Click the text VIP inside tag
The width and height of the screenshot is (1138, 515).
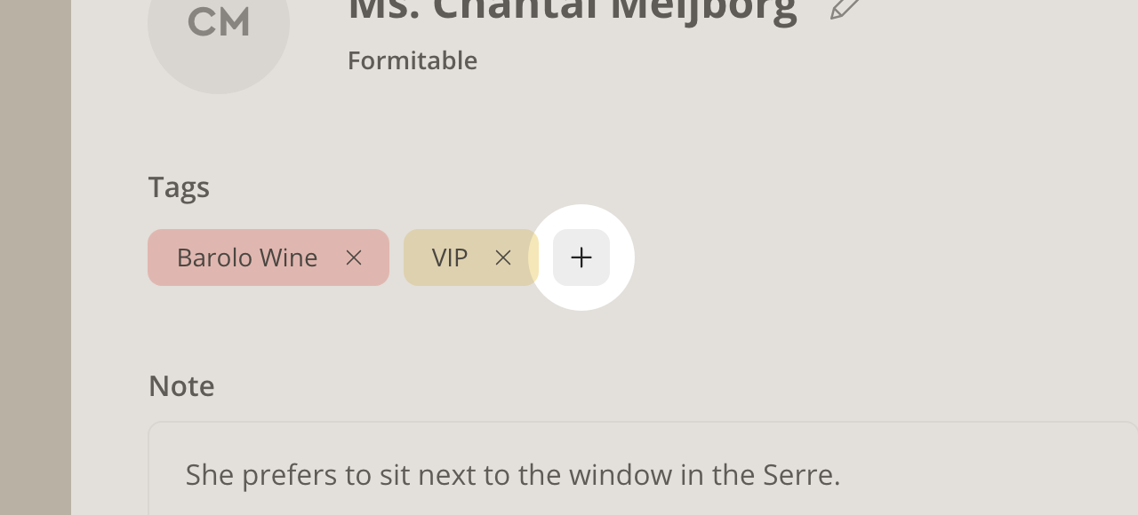point(450,257)
